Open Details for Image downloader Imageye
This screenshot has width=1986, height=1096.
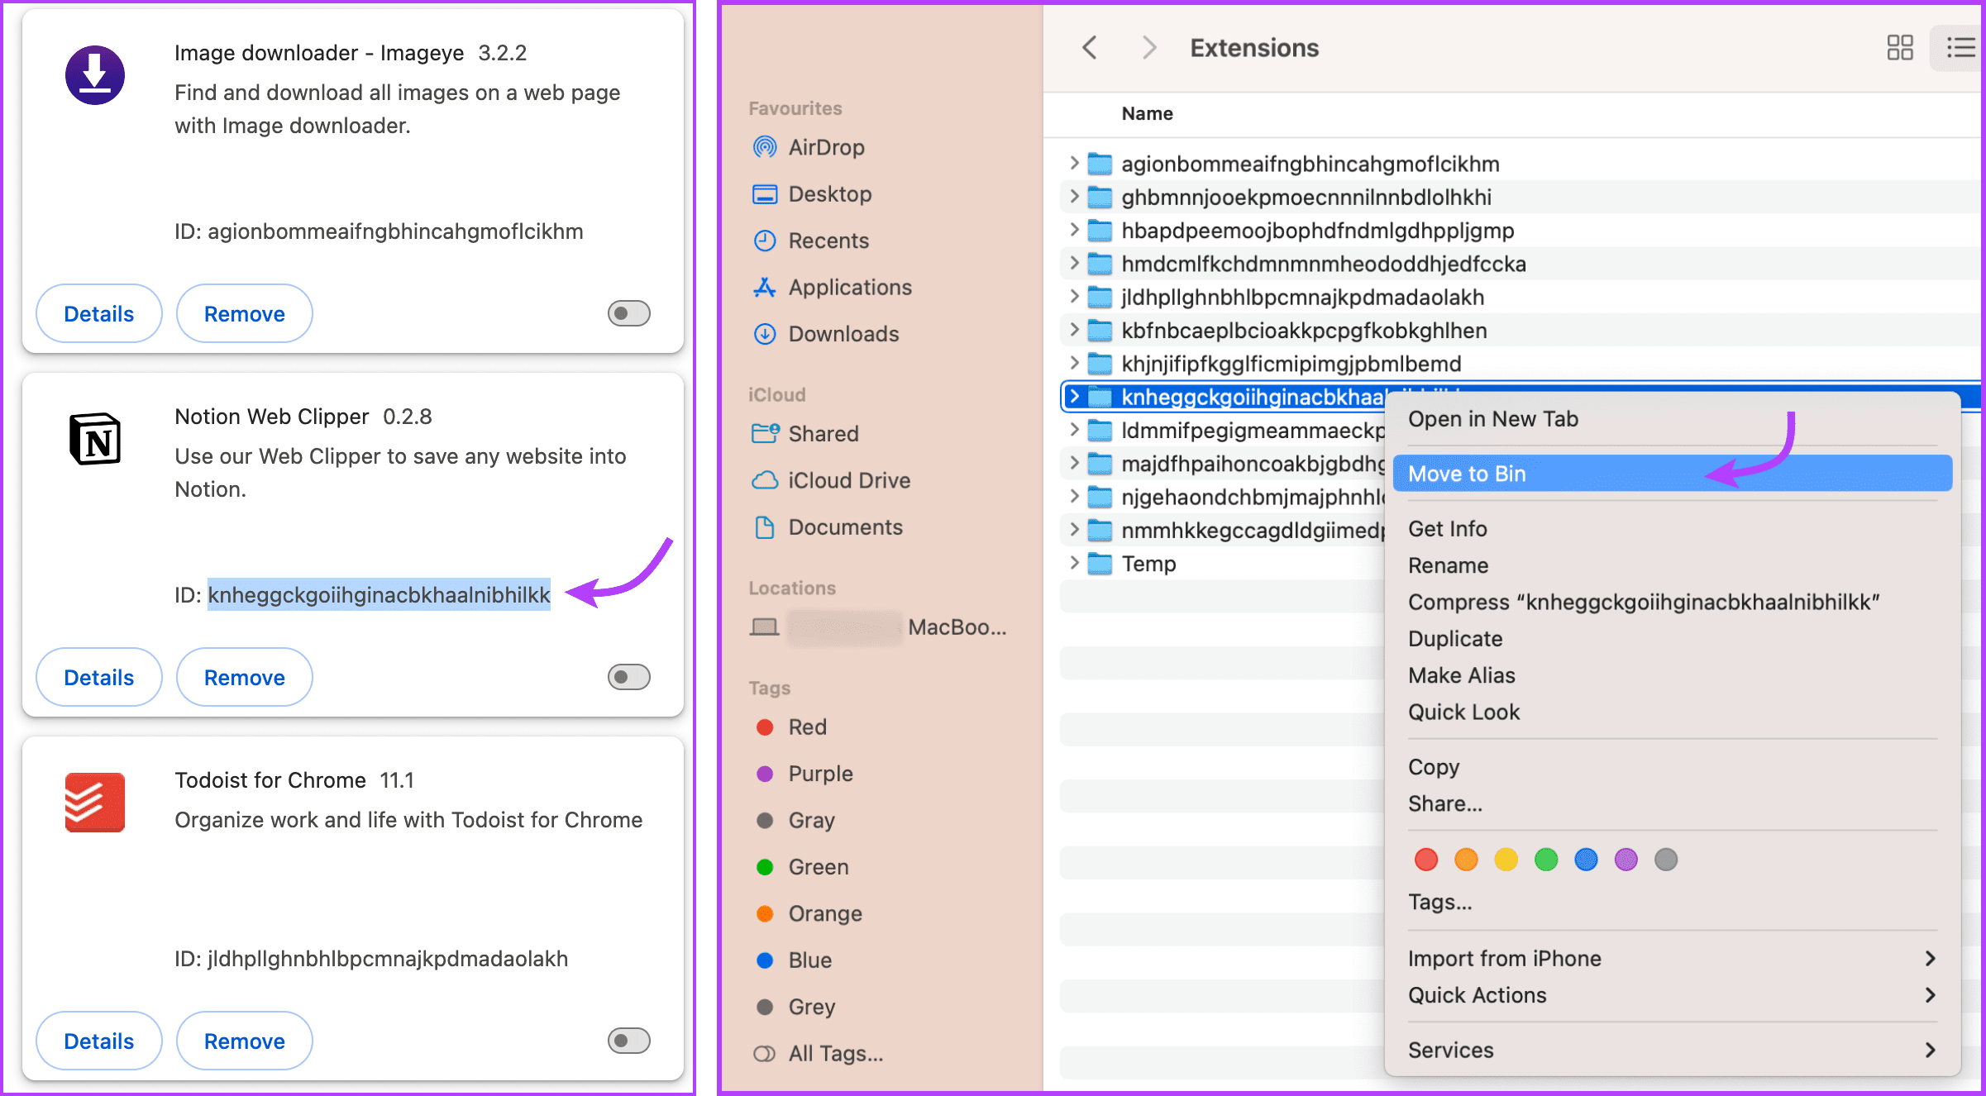98,313
